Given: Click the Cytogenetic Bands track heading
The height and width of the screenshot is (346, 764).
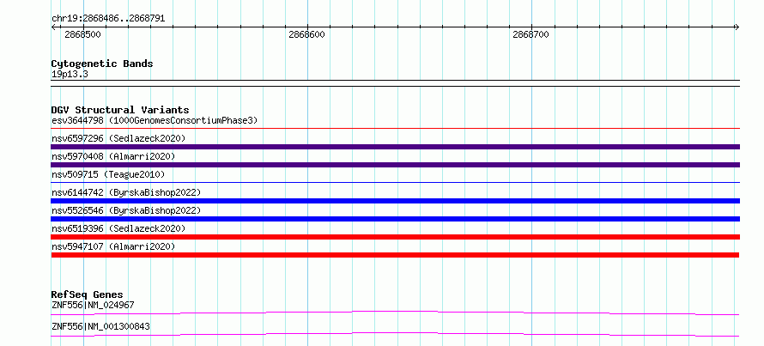Looking at the screenshot, I should [102, 64].
